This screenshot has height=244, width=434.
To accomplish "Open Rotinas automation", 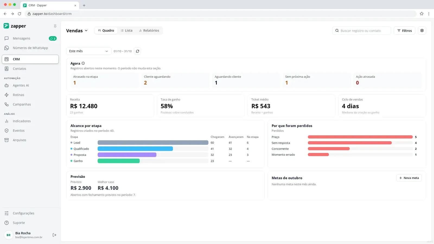I will coord(30,95).
